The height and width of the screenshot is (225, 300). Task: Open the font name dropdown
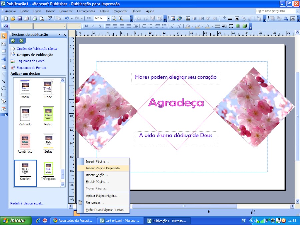coord(64,26)
